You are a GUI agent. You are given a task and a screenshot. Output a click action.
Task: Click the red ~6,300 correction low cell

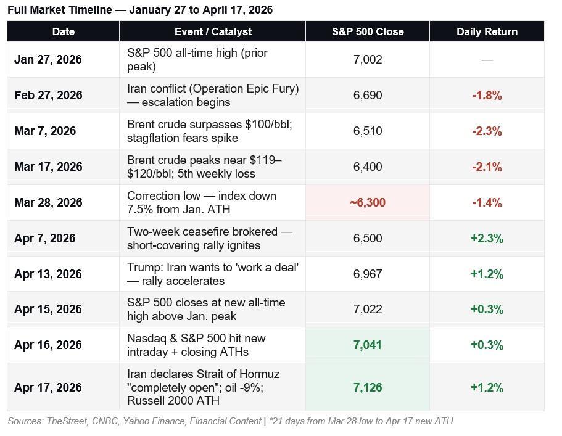pos(368,203)
